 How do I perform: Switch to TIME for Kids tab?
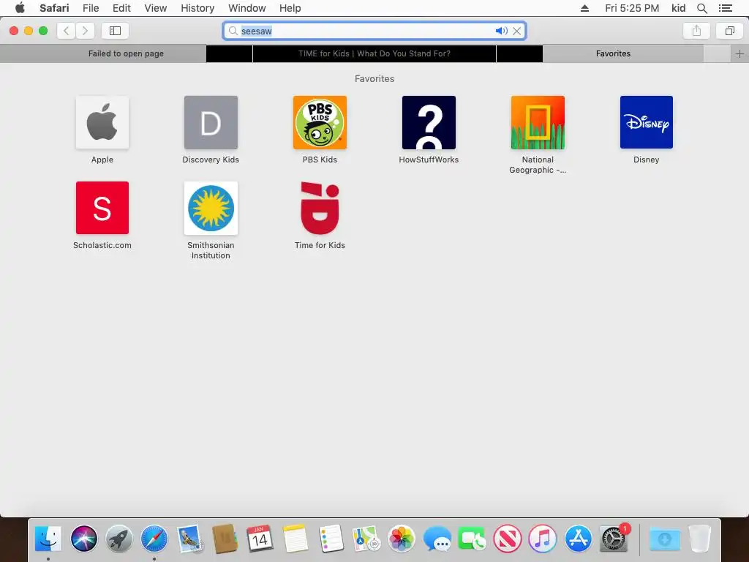[x=374, y=53]
